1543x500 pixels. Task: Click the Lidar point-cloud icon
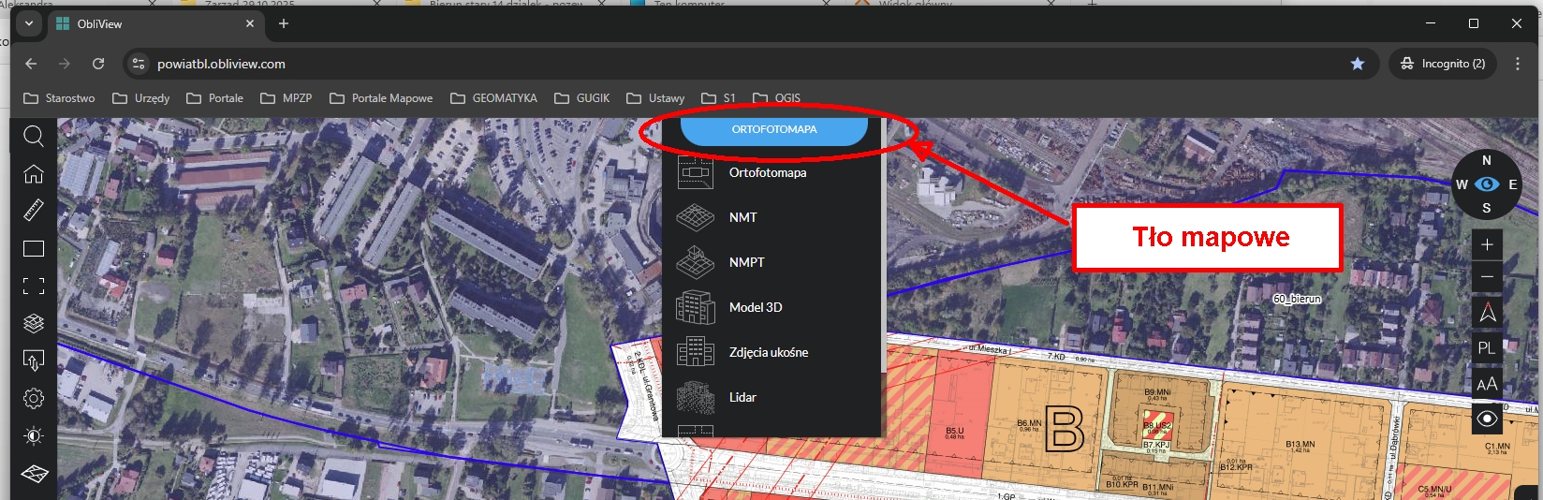click(x=696, y=397)
